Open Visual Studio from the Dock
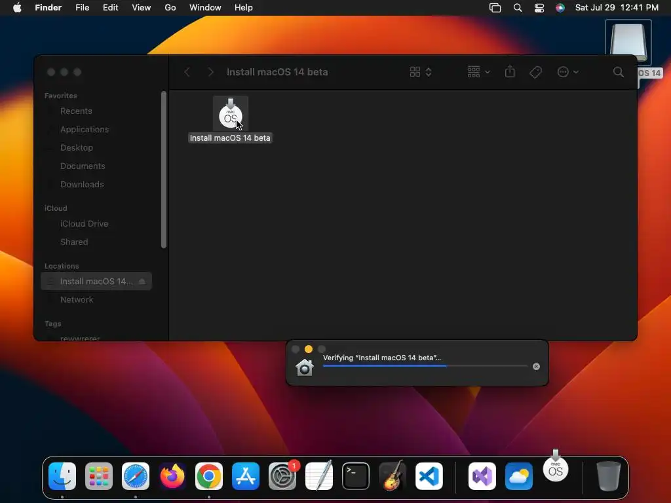 [x=482, y=476]
